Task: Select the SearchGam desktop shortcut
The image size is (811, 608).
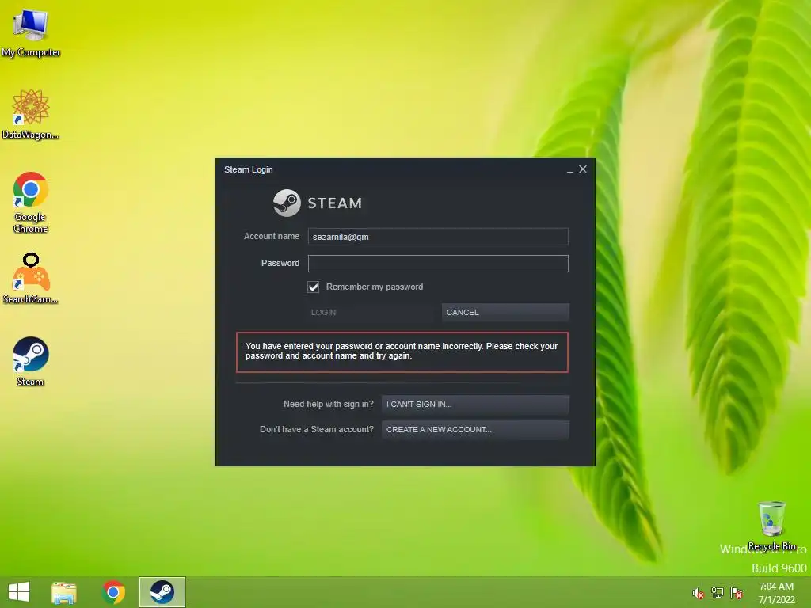Action: click(x=31, y=278)
